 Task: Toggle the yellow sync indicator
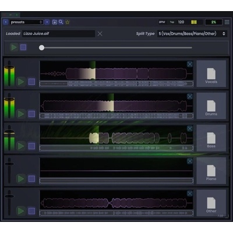194,22
